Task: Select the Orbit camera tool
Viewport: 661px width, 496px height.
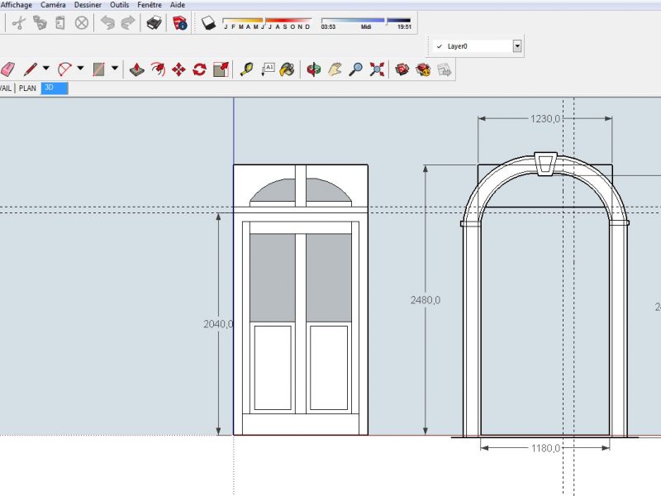Action: pos(314,69)
